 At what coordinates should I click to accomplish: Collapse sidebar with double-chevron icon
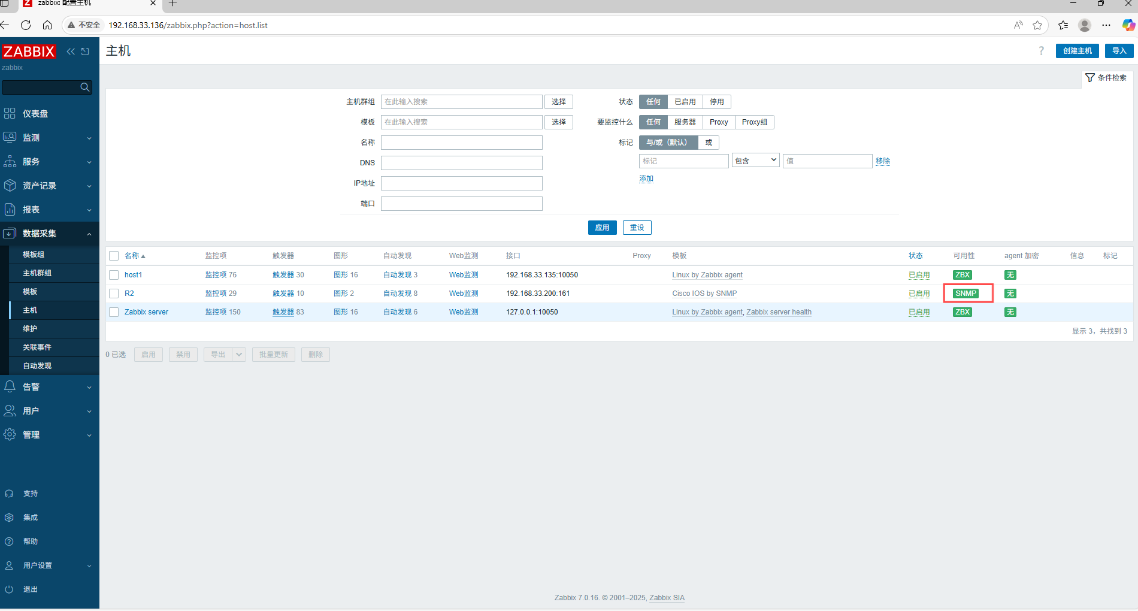click(x=71, y=52)
